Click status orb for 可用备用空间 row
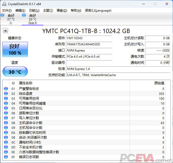 click(6, 99)
